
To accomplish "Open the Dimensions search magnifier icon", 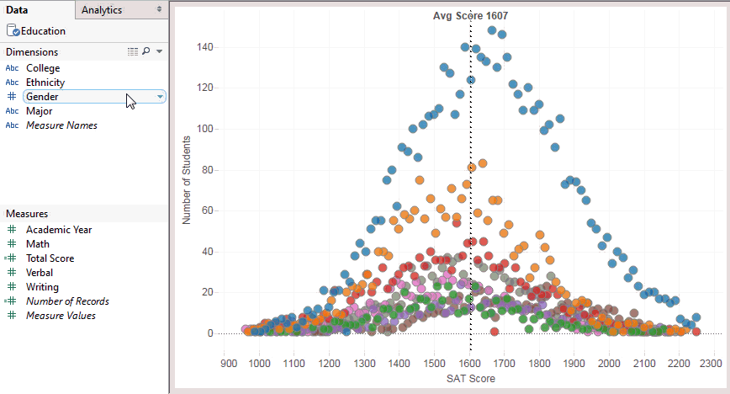I will point(146,51).
